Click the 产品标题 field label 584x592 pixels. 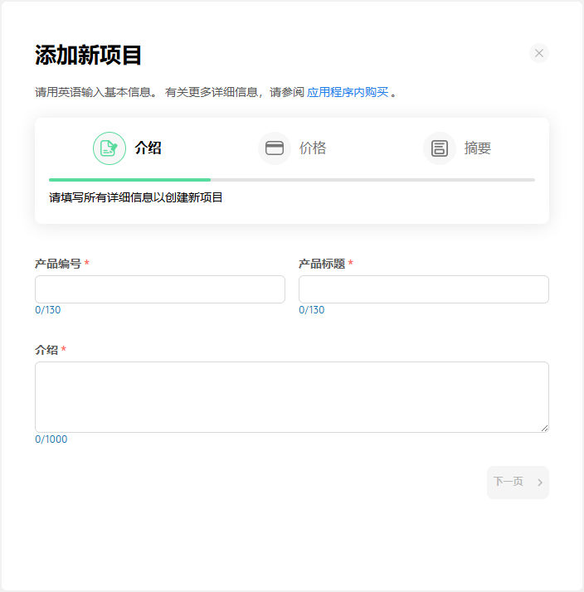[321, 264]
